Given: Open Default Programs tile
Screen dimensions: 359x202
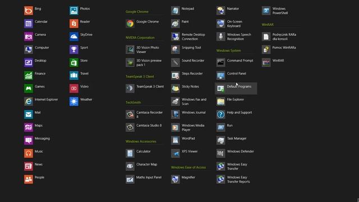Looking at the screenshot, I should pos(236,89).
